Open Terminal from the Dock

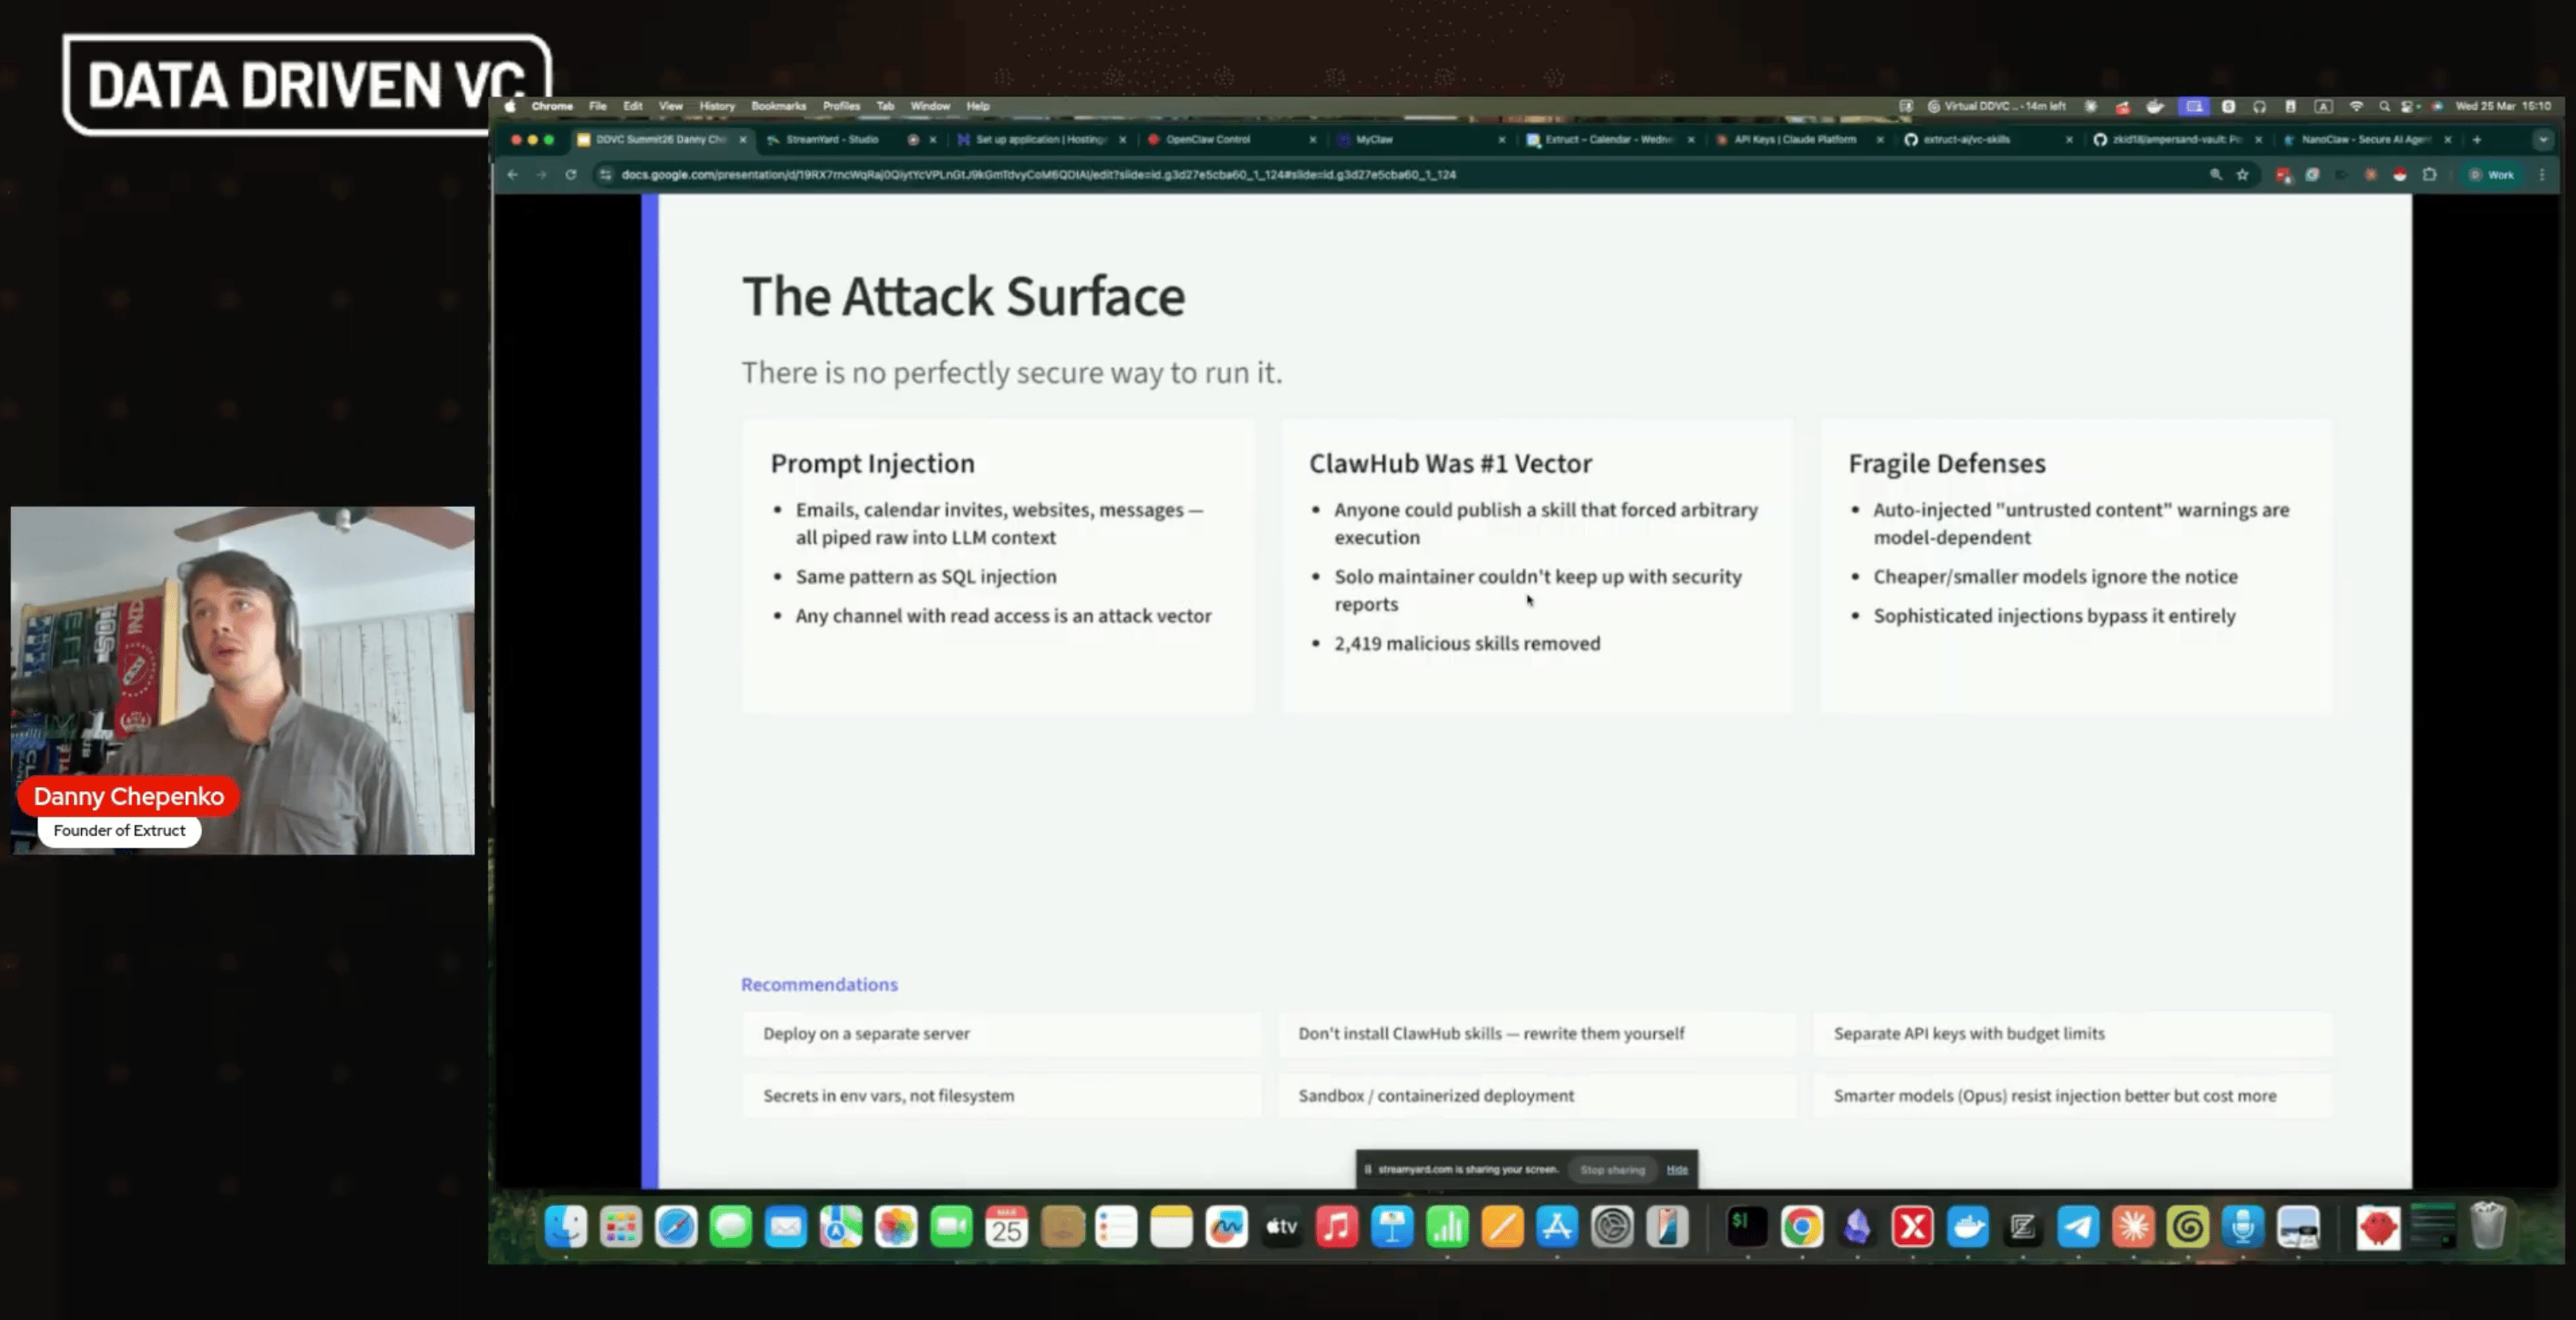(1746, 1227)
